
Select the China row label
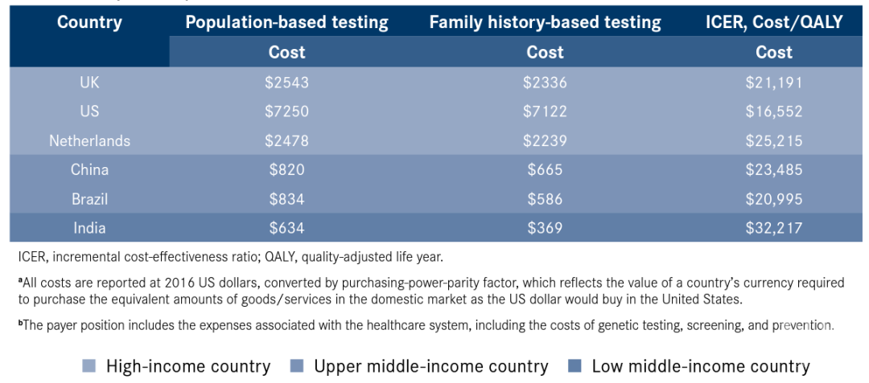tap(89, 169)
